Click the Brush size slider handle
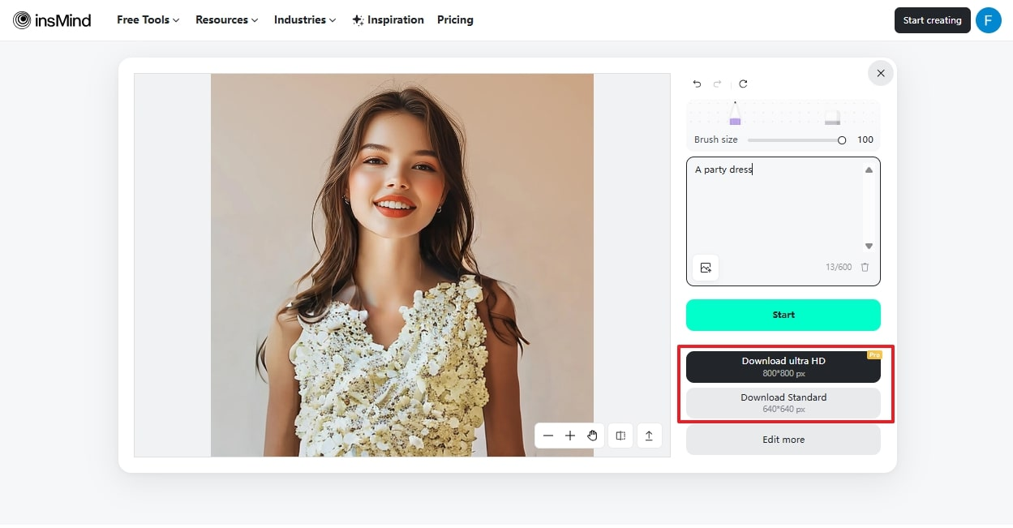1013x528 pixels. point(842,140)
